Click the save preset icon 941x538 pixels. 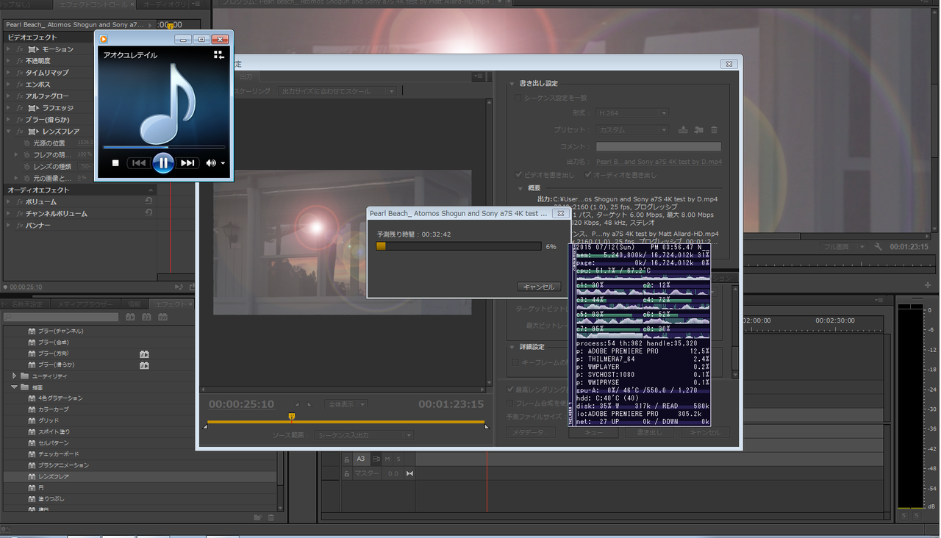point(683,130)
